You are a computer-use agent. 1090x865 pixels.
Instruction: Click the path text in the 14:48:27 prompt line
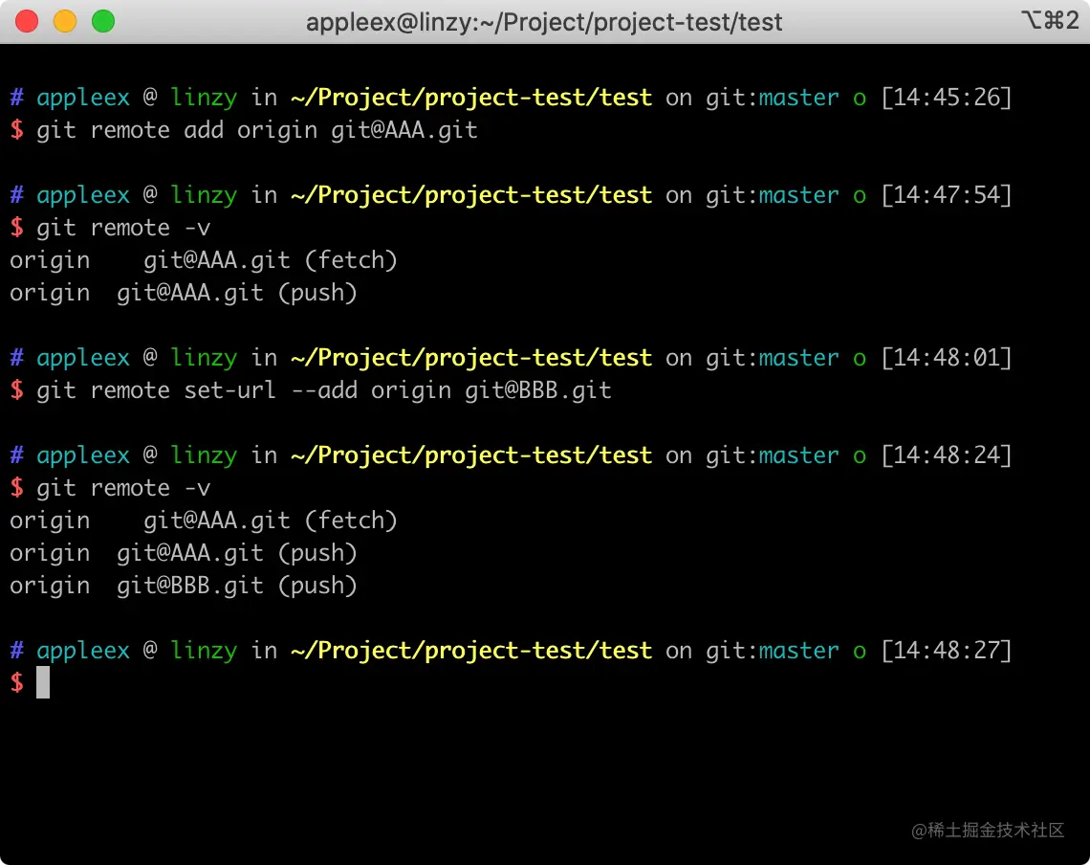click(x=471, y=651)
